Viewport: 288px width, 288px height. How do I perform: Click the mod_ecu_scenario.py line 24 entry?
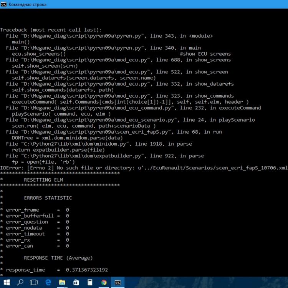131,120
